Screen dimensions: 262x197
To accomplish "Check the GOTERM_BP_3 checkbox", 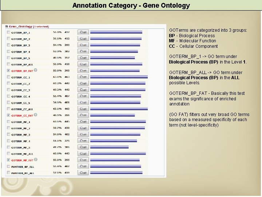I will click(8, 45).
